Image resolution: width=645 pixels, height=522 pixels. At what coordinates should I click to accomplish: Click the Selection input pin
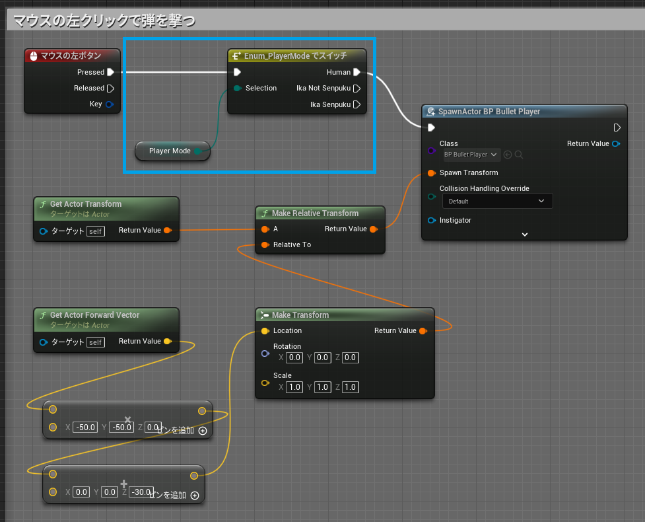[x=238, y=88]
